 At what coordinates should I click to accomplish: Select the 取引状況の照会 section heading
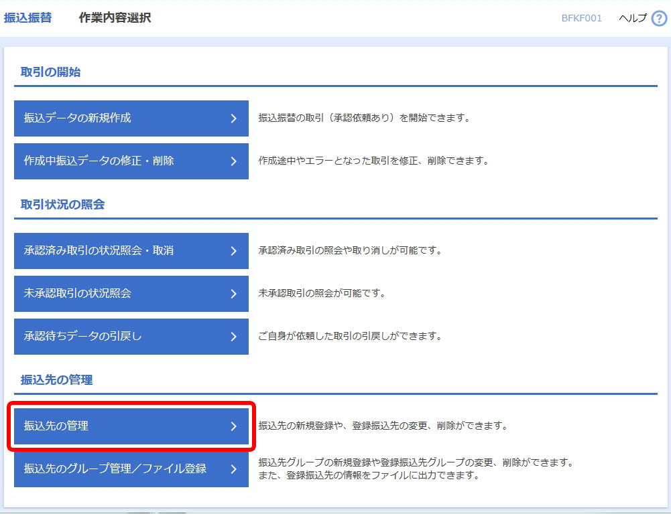pos(62,204)
